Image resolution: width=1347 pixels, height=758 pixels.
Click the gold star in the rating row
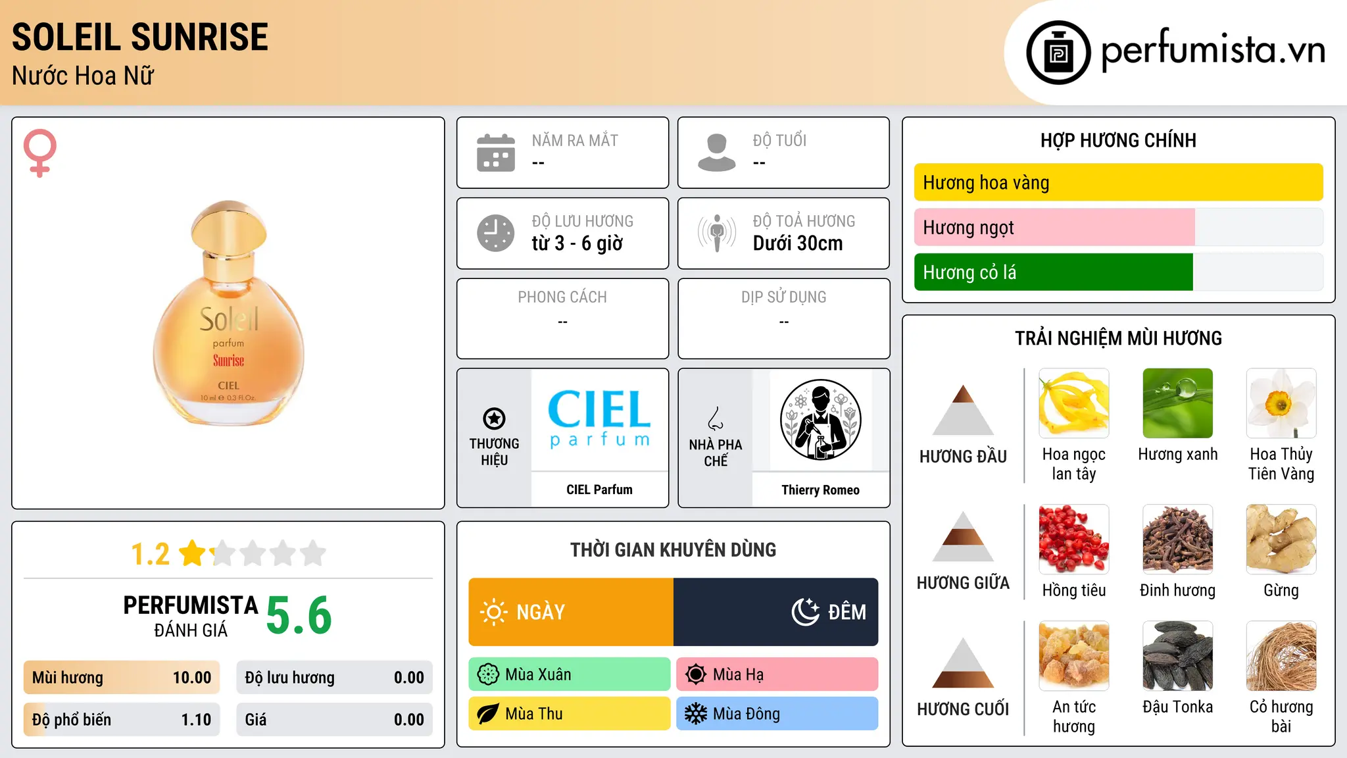193,553
